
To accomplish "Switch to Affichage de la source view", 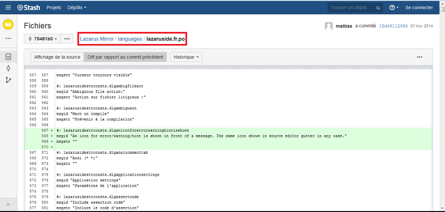I will tap(57, 57).
